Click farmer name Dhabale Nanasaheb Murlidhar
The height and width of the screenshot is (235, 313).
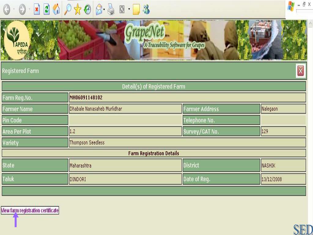96,109
